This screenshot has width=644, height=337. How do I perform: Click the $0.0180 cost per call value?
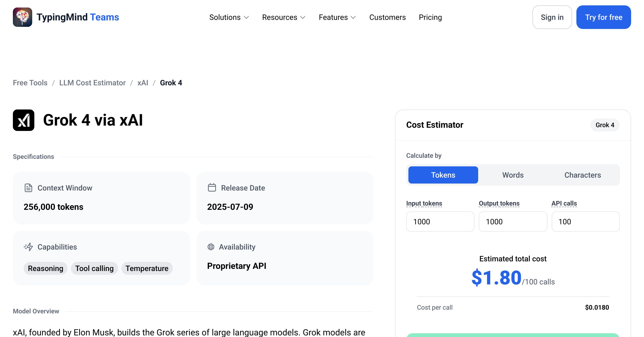point(597,307)
